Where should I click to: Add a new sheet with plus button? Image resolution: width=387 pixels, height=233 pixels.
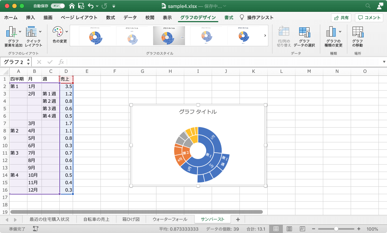tap(238, 219)
